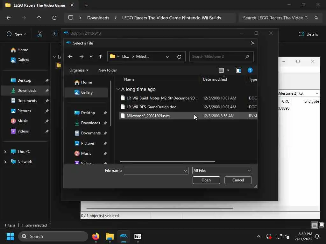This screenshot has height=244, width=326.
Task: Expand the dialog address path dropdown
Action: pyautogui.click(x=167, y=57)
